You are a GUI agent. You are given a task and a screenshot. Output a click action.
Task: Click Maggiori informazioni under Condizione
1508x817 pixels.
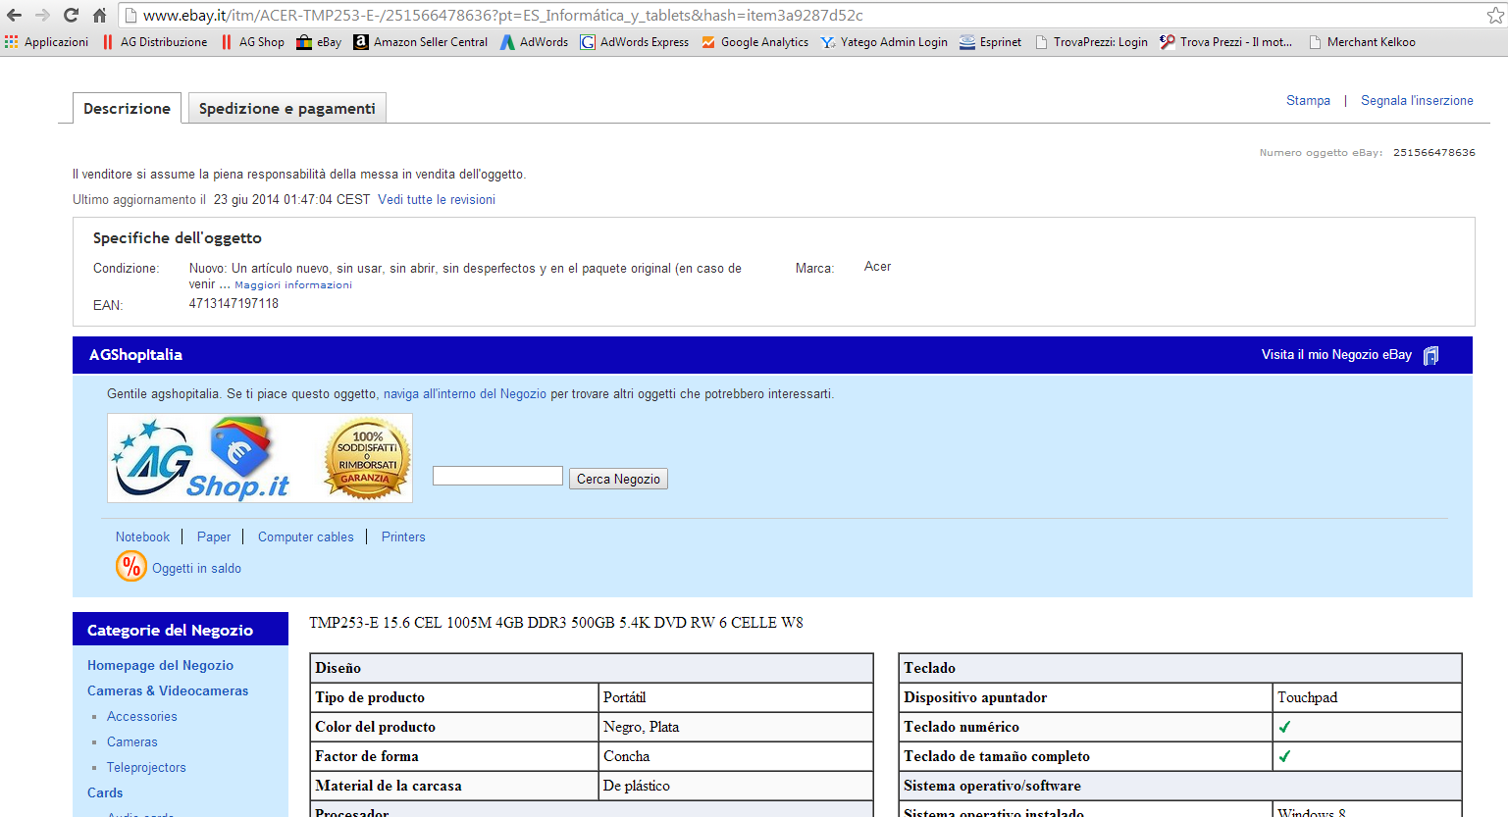[x=293, y=284]
